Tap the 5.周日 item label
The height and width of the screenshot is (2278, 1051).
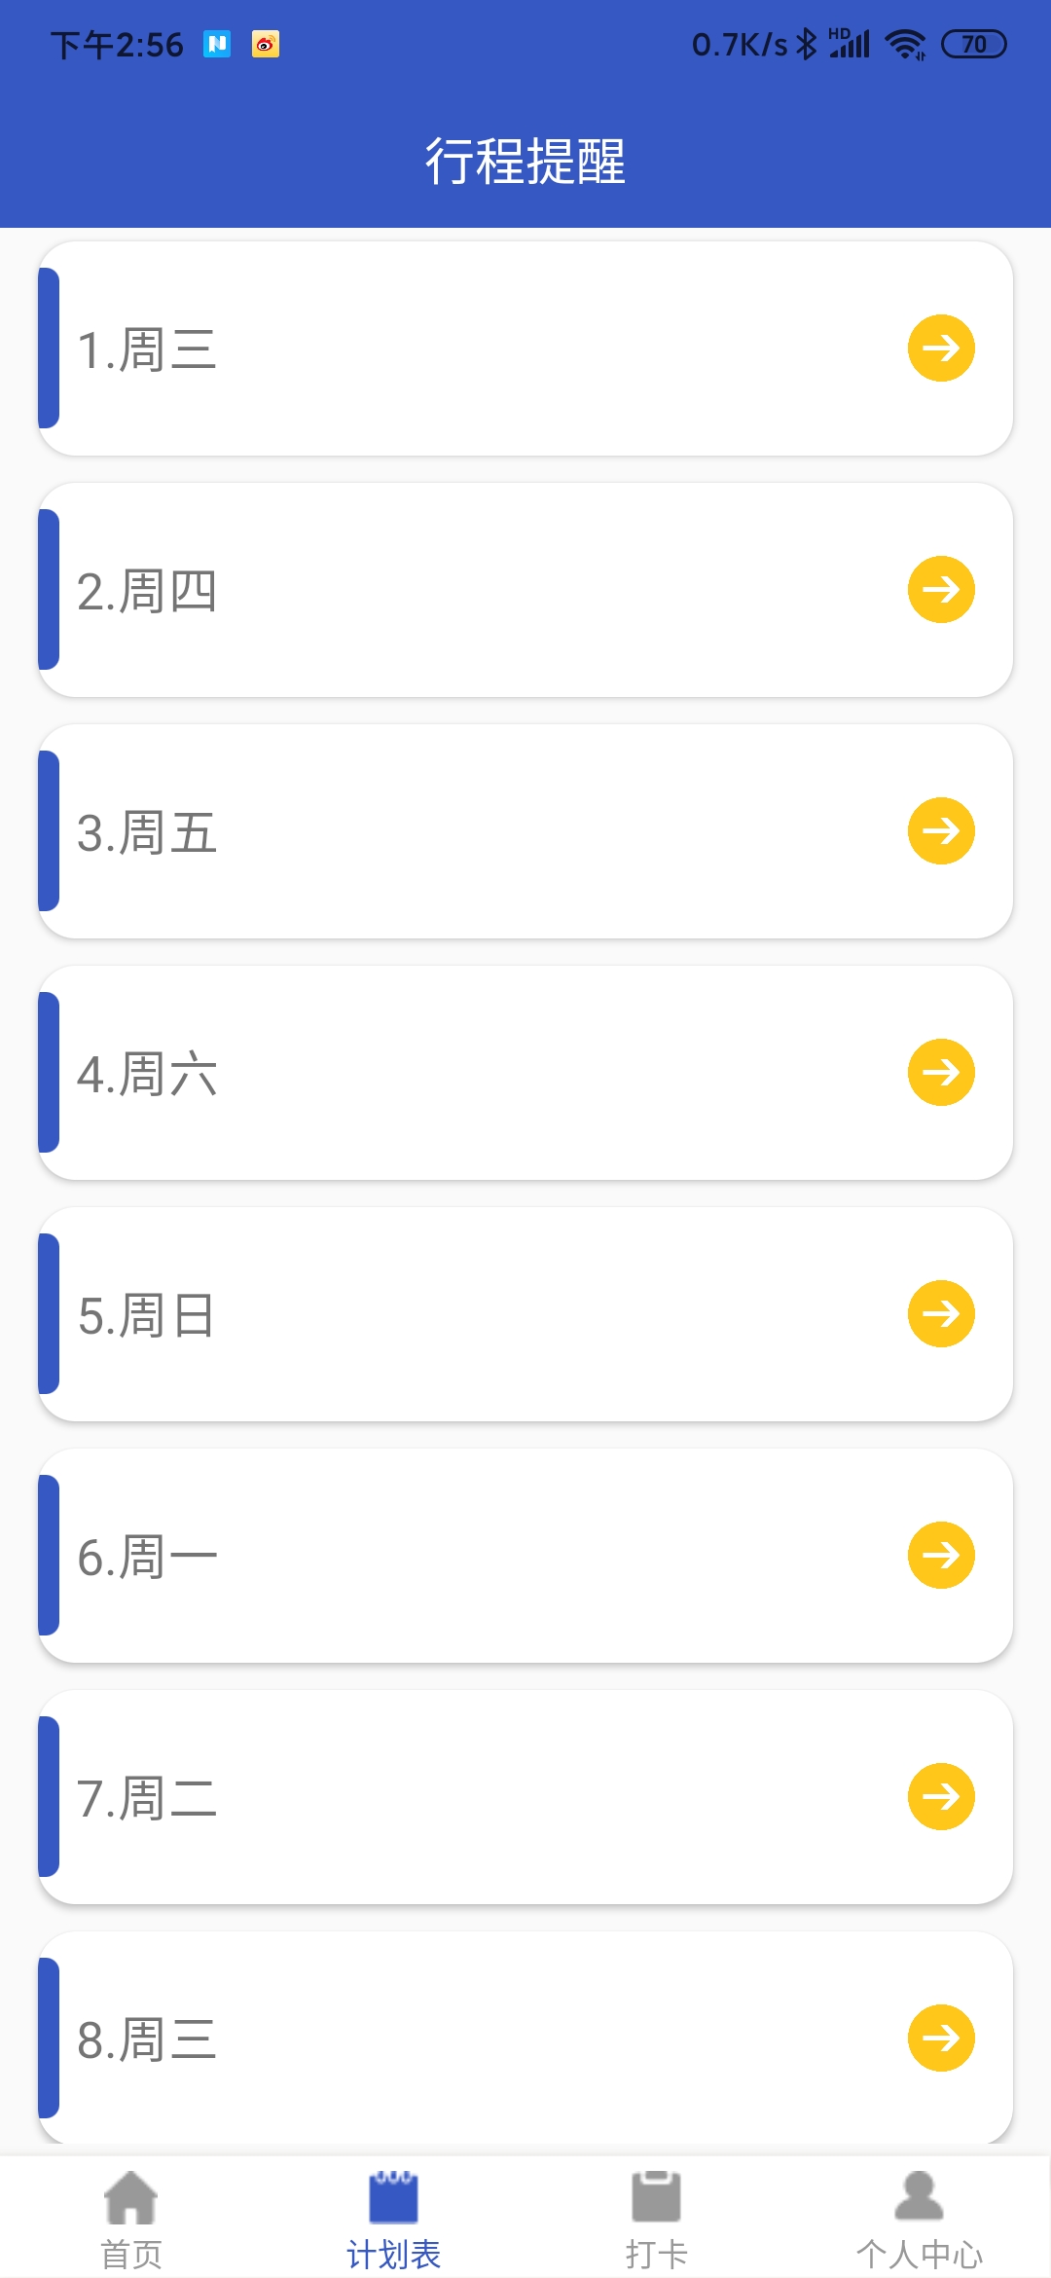147,1315
